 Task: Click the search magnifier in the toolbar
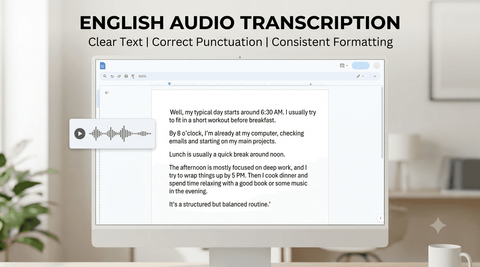tap(105, 76)
